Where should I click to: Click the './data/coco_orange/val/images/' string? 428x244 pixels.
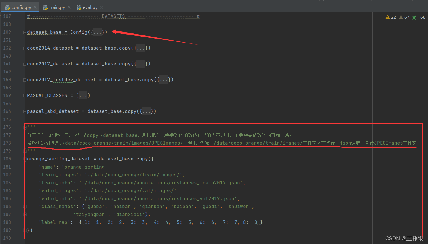click(131, 191)
